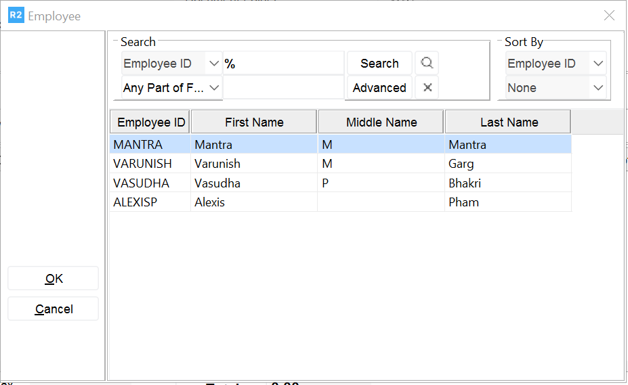Image resolution: width=628 pixels, height=385 pixels.
Task: Click the X clear search icon
Action: coord(427,88)
